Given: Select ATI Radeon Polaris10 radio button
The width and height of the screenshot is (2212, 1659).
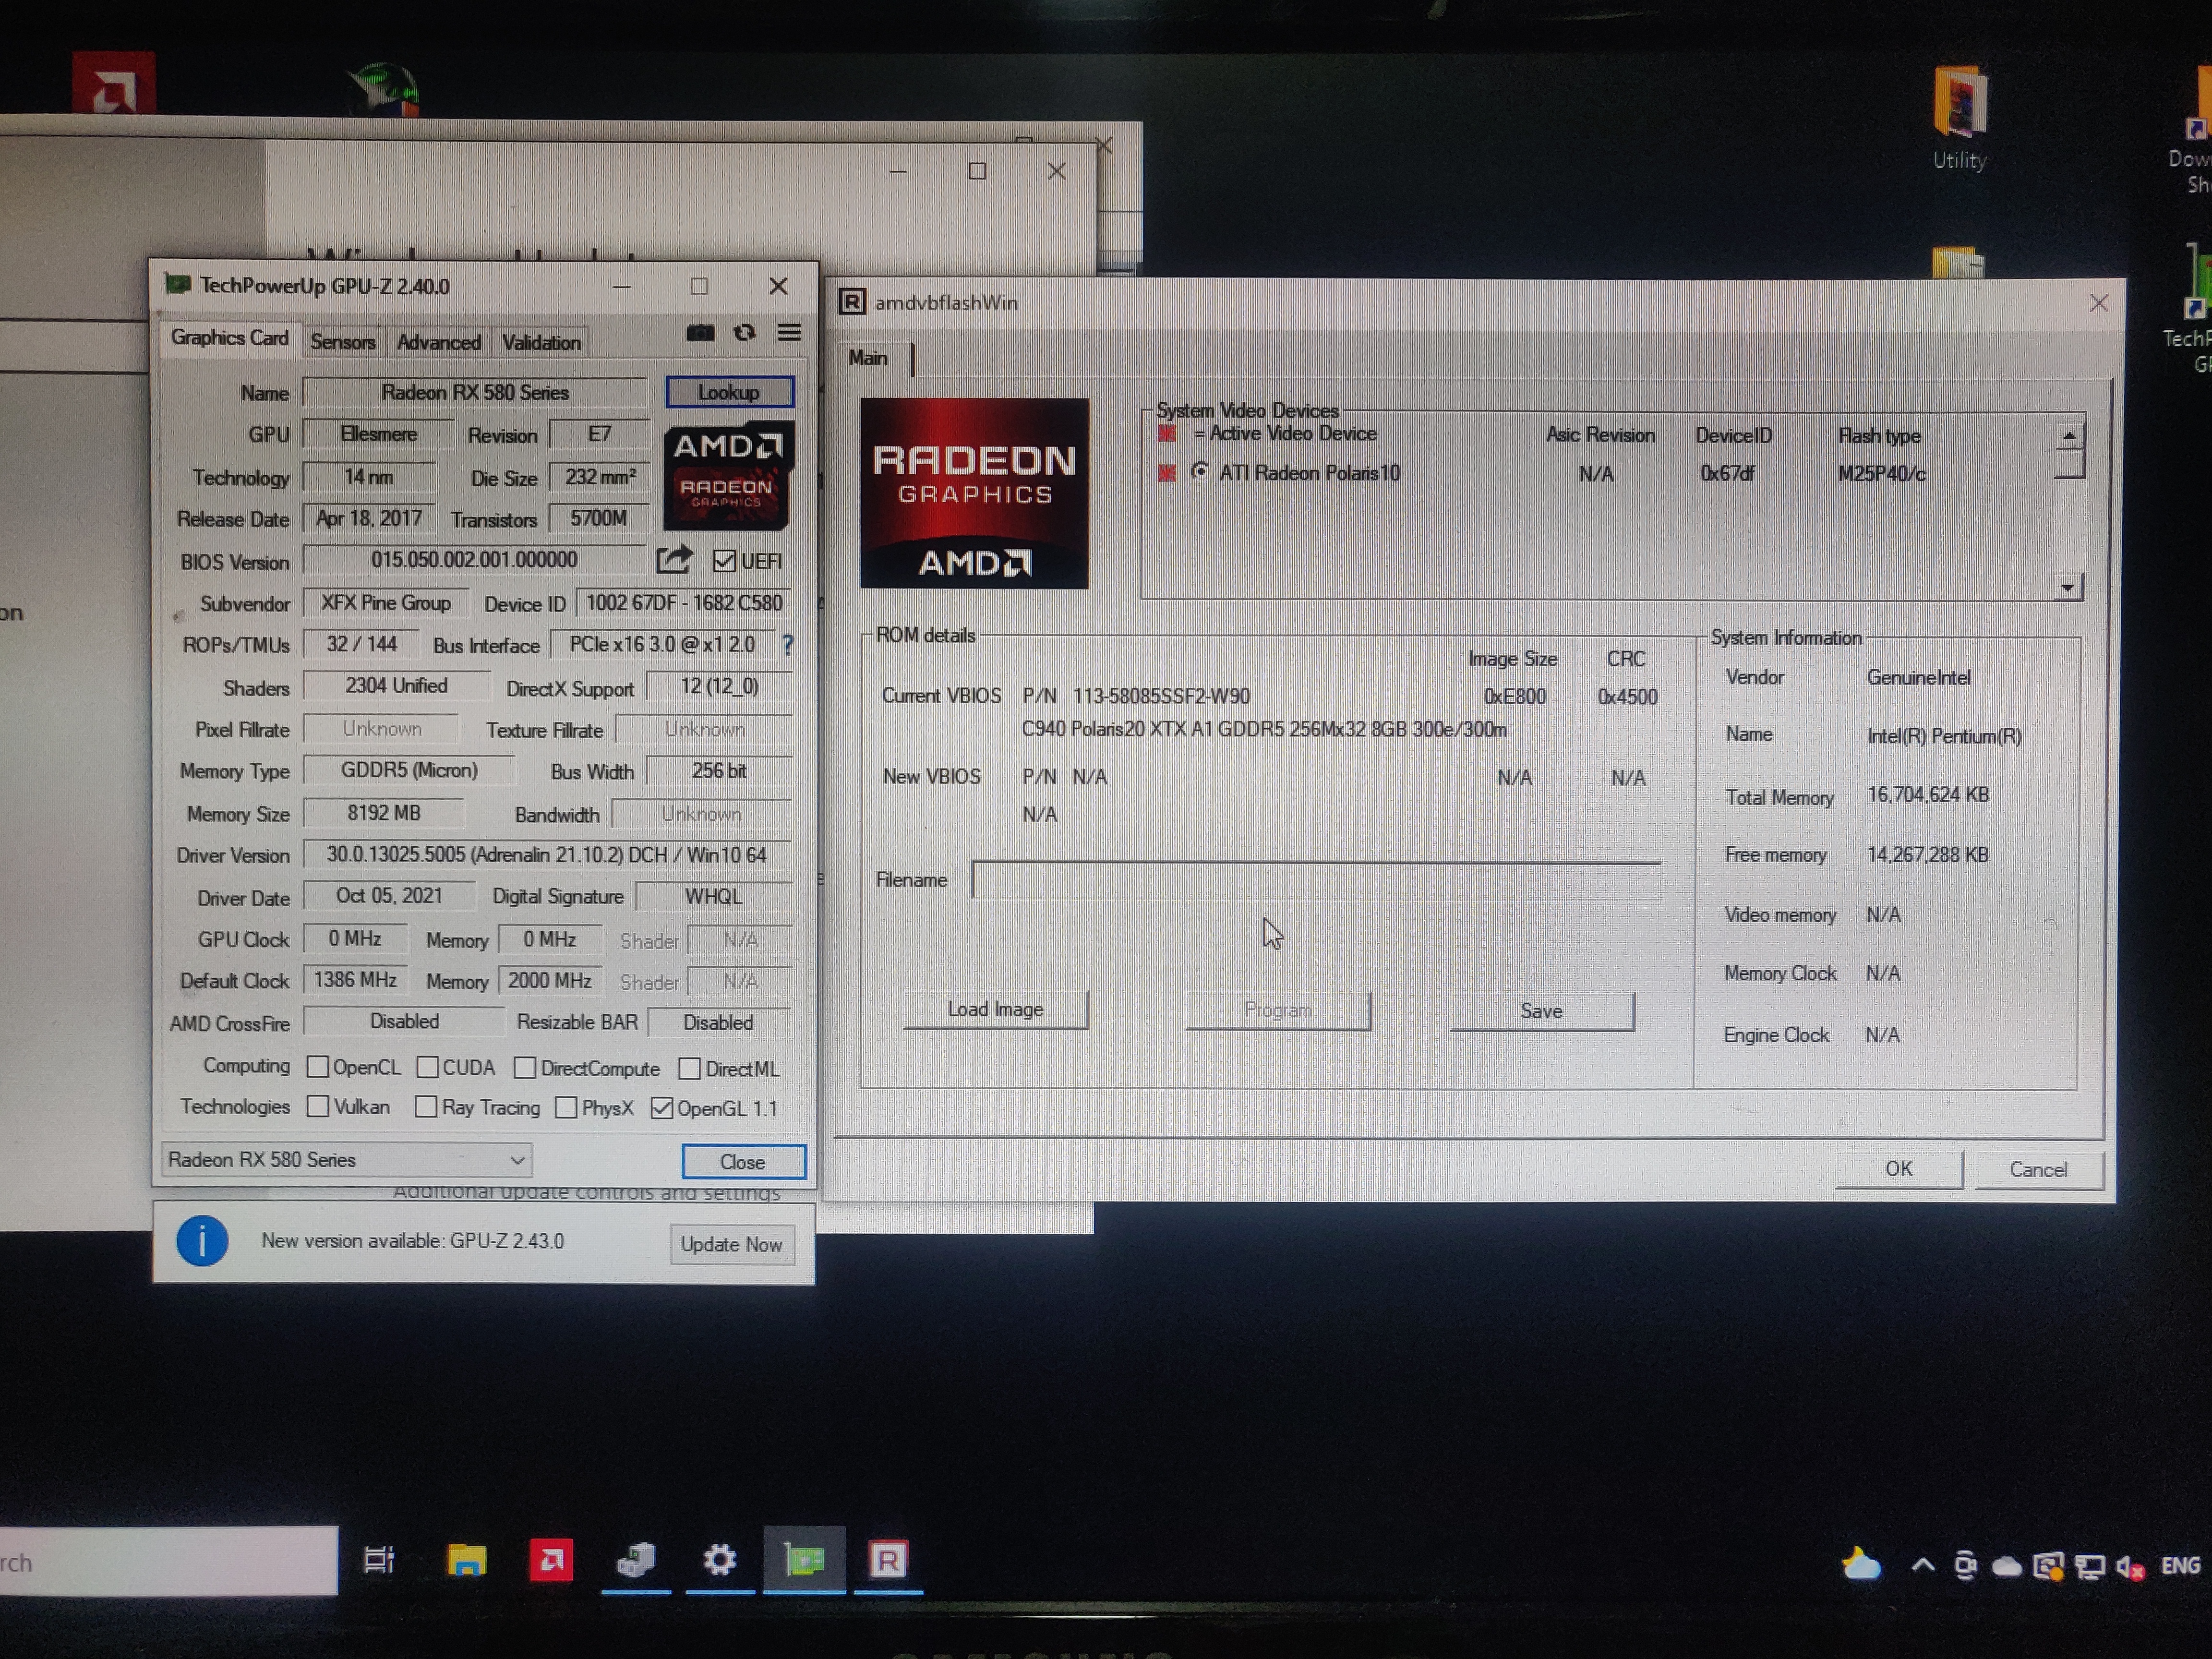Looking at the screenshot, I should coord(1200,471).
